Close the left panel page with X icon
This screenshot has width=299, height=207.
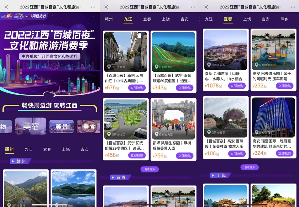[x=6, y=7]
